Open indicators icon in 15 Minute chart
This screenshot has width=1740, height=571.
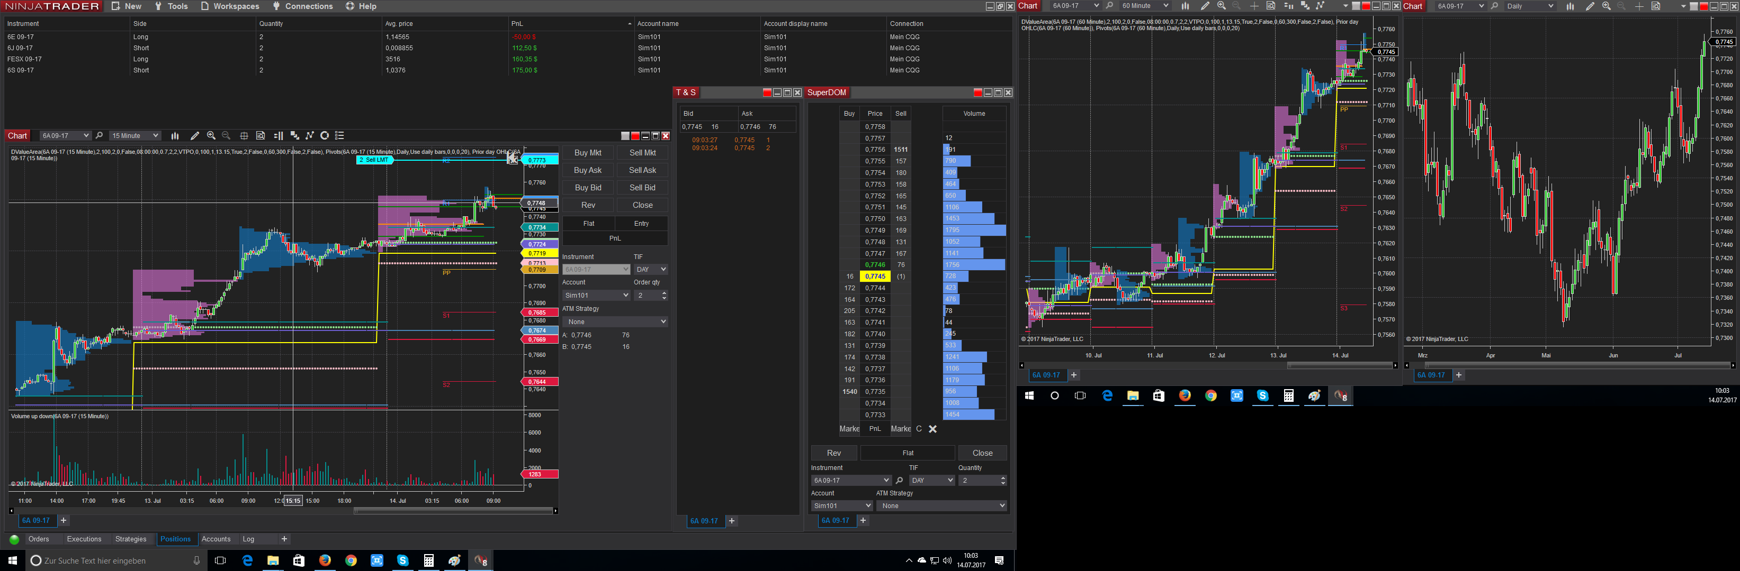309,135
